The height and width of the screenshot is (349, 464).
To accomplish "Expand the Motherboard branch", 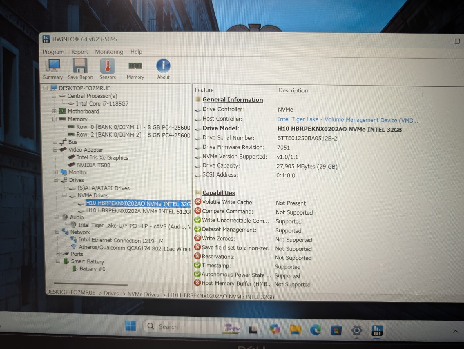I will (x=54, y=111).
